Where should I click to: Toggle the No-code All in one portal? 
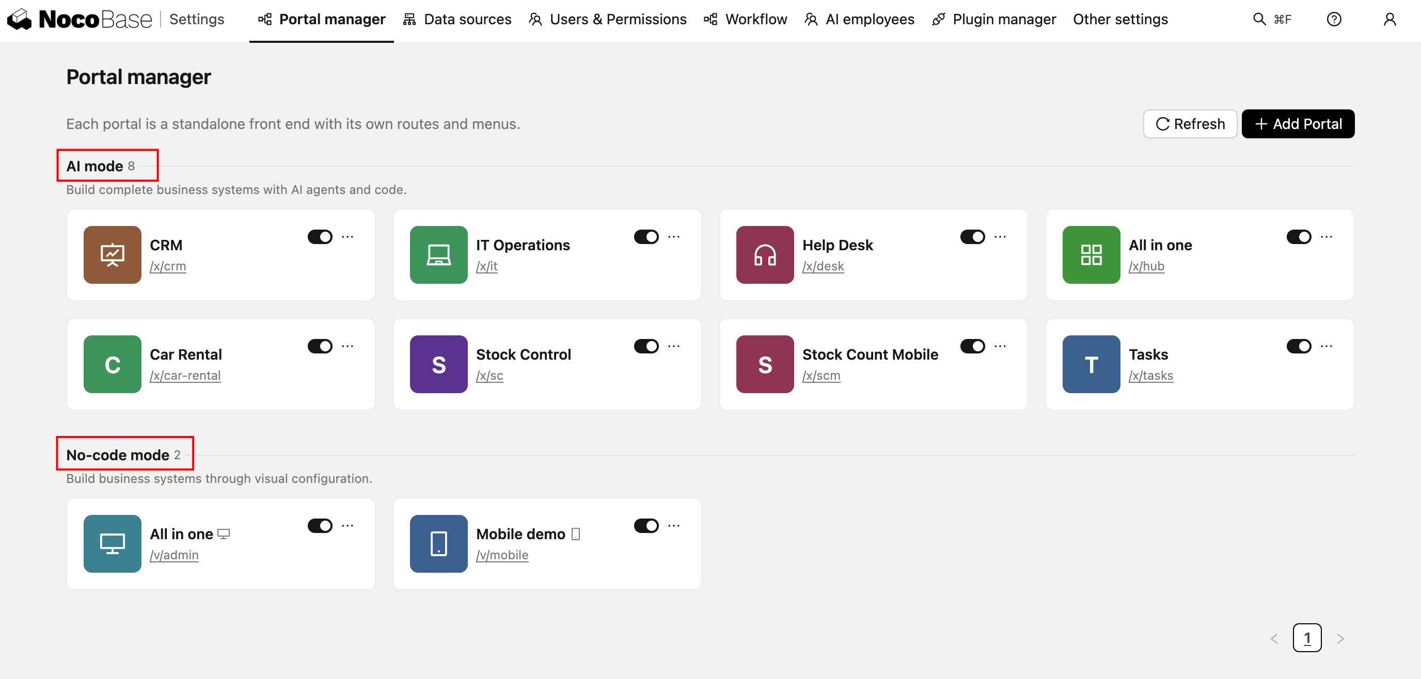(320, 526)
